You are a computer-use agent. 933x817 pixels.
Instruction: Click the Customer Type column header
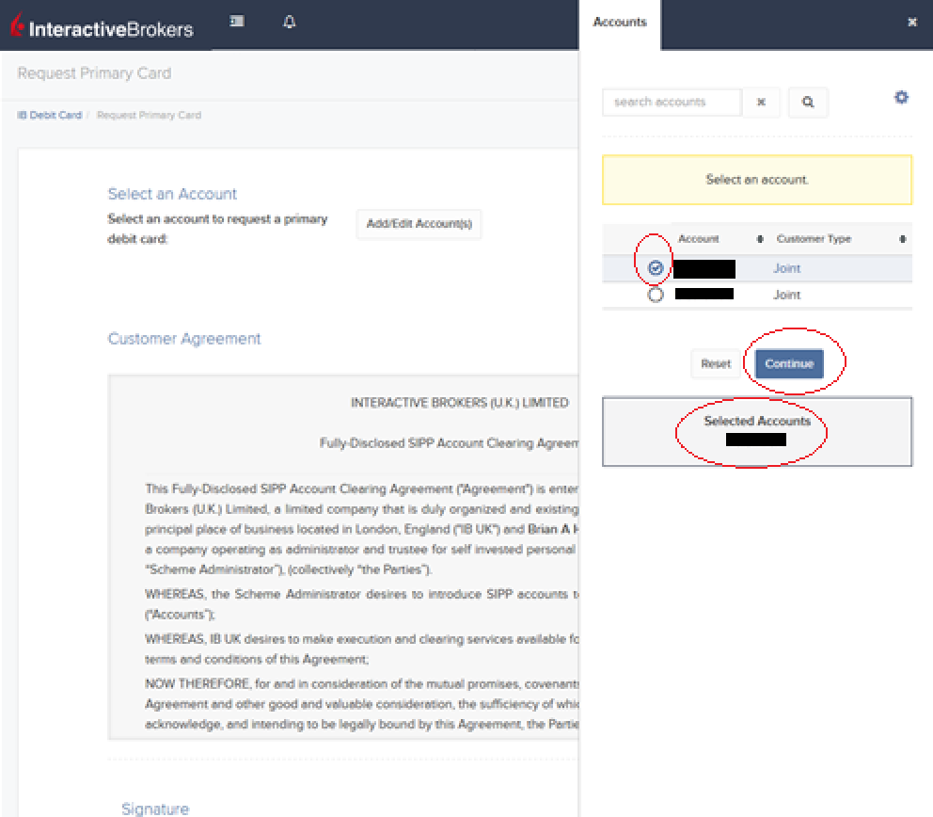[814, 239]
